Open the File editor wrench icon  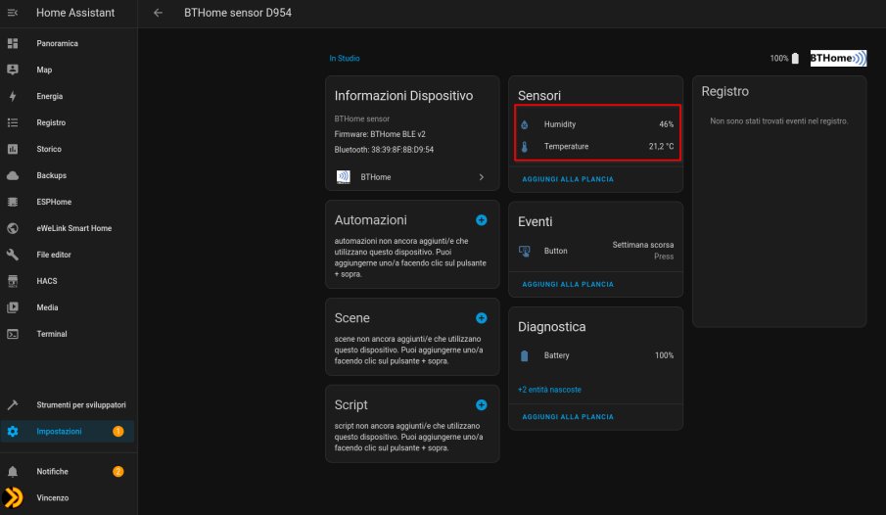[13, 255]
